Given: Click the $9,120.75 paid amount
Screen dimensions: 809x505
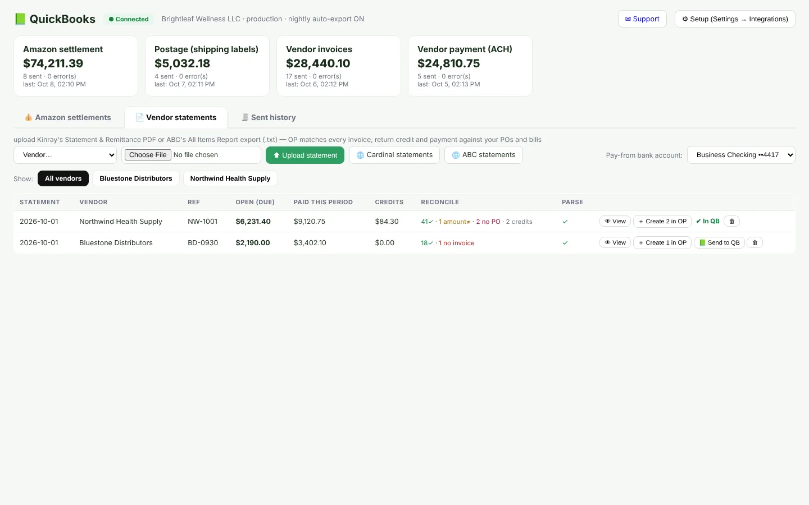Looking at the screenshot, I should tap(310, 222).
